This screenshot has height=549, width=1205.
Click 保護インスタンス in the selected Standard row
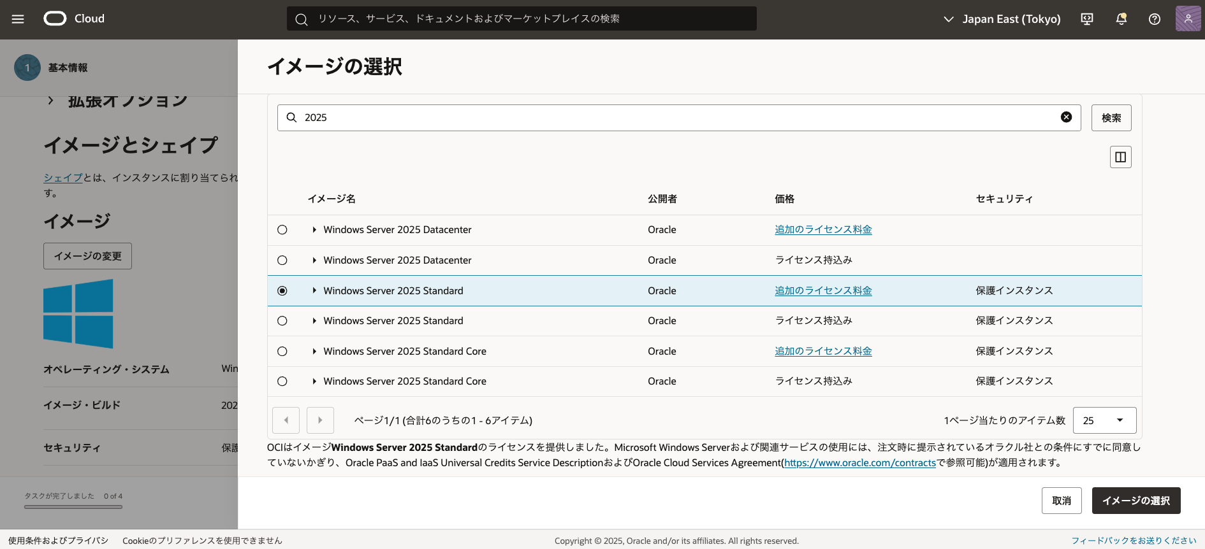[x=1014, y=291]
